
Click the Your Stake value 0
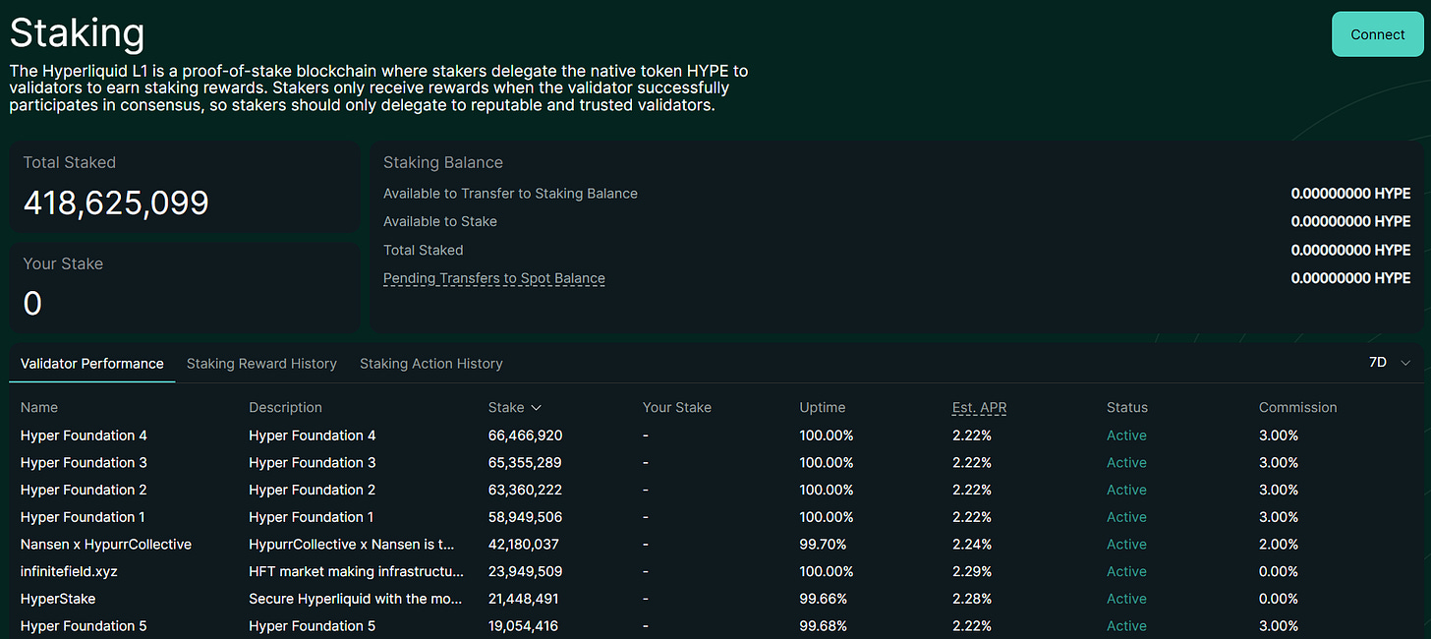pos(32,304)
